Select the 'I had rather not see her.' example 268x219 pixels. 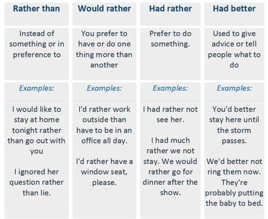click(170, 115)
